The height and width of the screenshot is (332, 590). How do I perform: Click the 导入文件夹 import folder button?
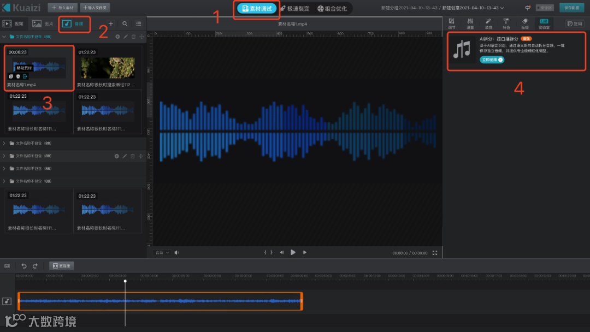pos(95,8)
